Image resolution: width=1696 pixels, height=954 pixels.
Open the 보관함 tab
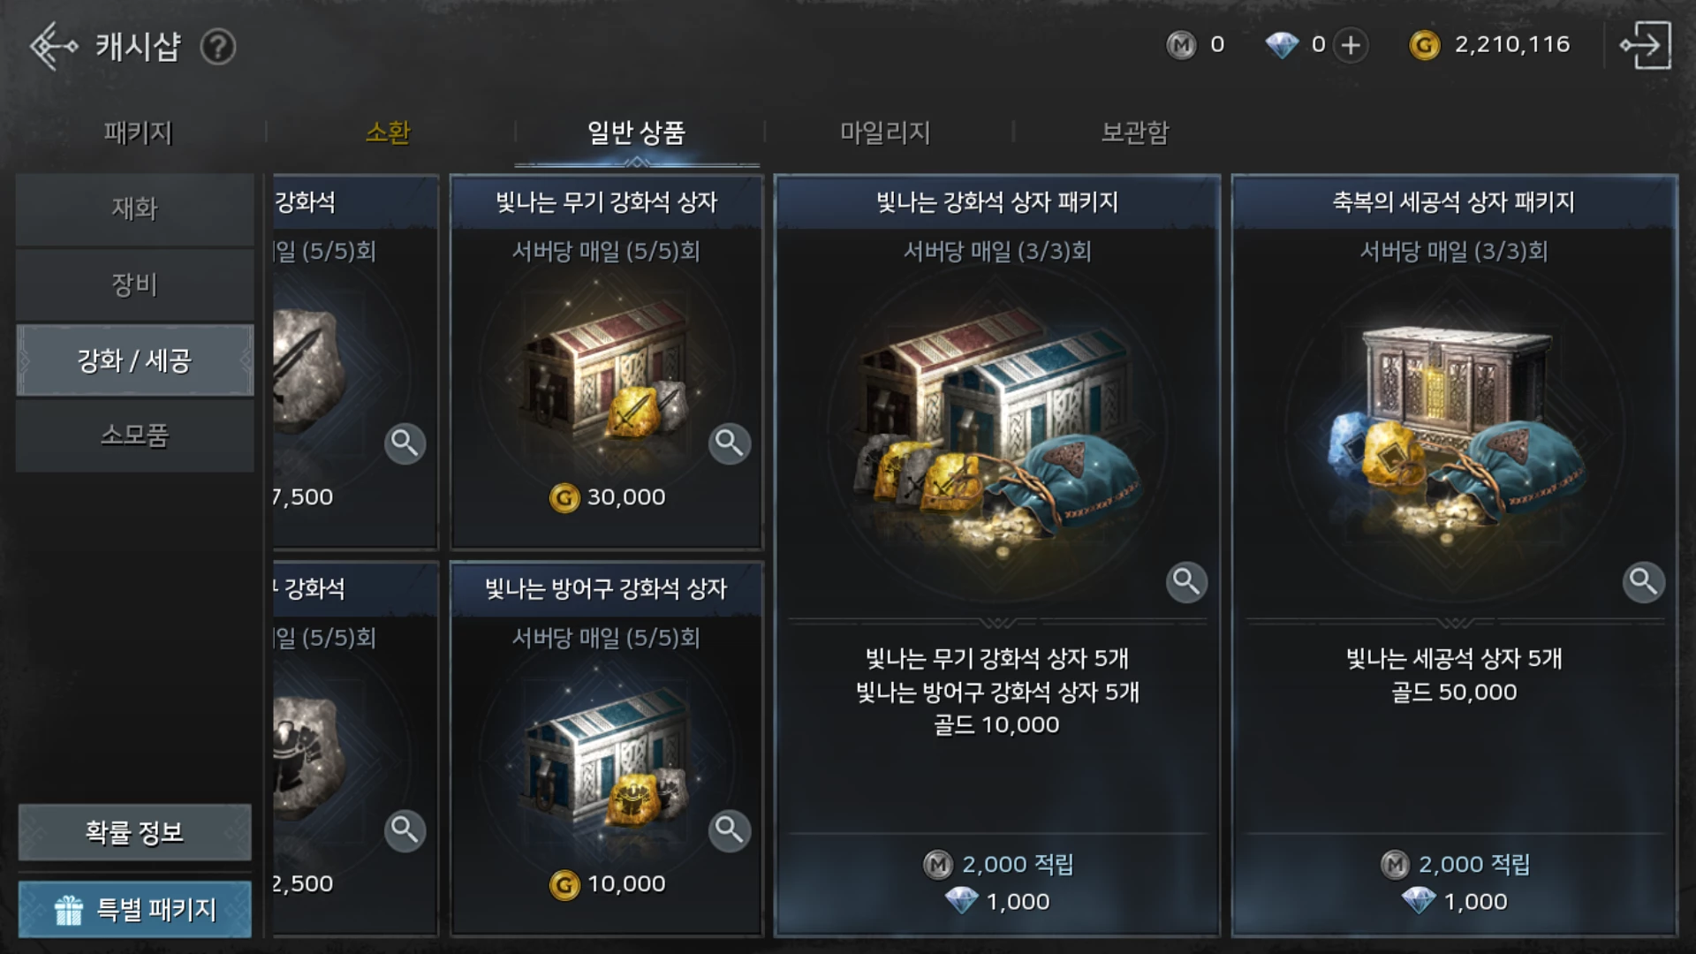click(1135, 132)
